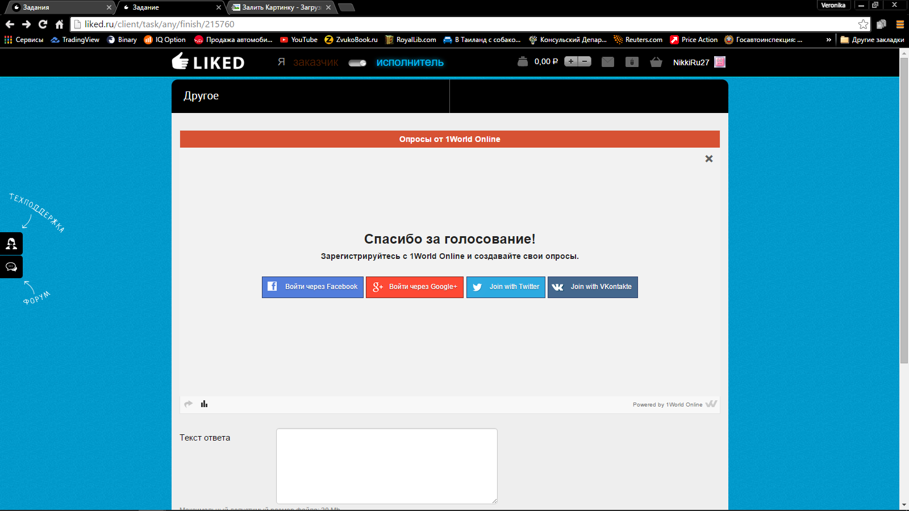Close the Задания tab

click(x=109, y=7)
